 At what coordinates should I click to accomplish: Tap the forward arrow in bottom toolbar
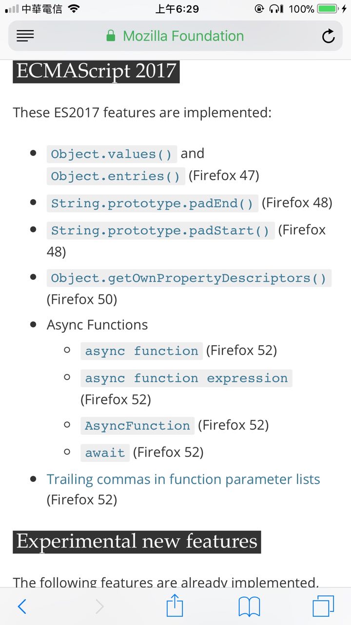(99, 606)
